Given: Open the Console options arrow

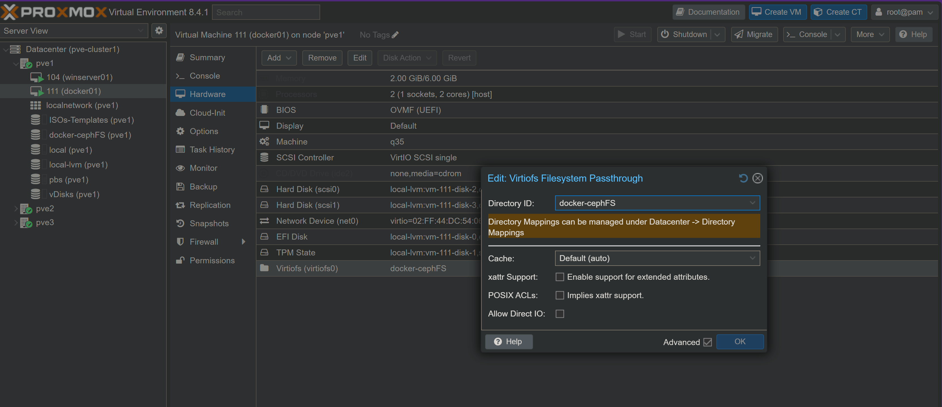Looking at the screenshot, I should point(838,34).
